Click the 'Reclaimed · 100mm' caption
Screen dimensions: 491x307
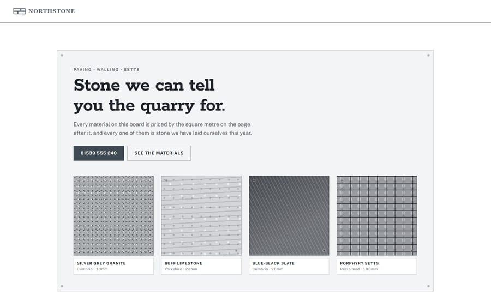pyautogui.click(x=358, y=269)
